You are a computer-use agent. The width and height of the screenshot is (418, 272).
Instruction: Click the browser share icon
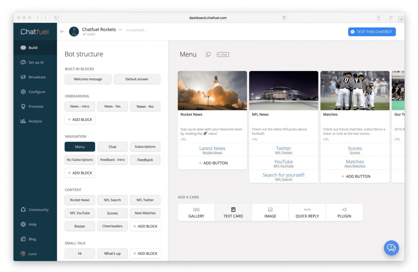(x=378, y=18)
